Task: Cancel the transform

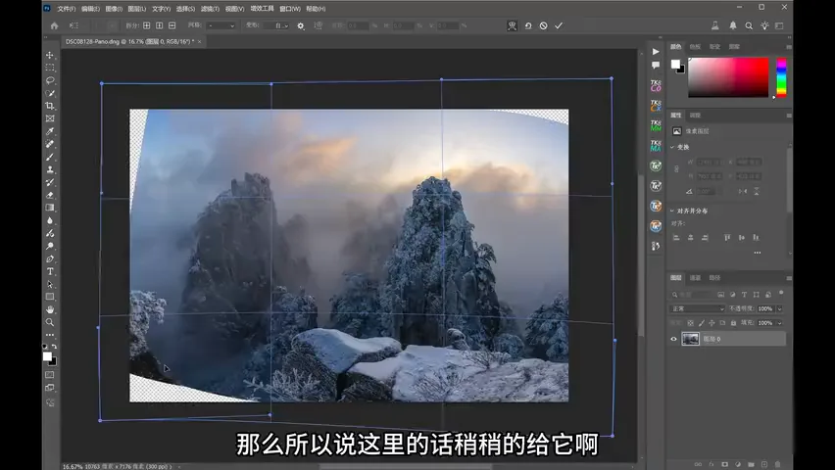Action: pos(543,25)
